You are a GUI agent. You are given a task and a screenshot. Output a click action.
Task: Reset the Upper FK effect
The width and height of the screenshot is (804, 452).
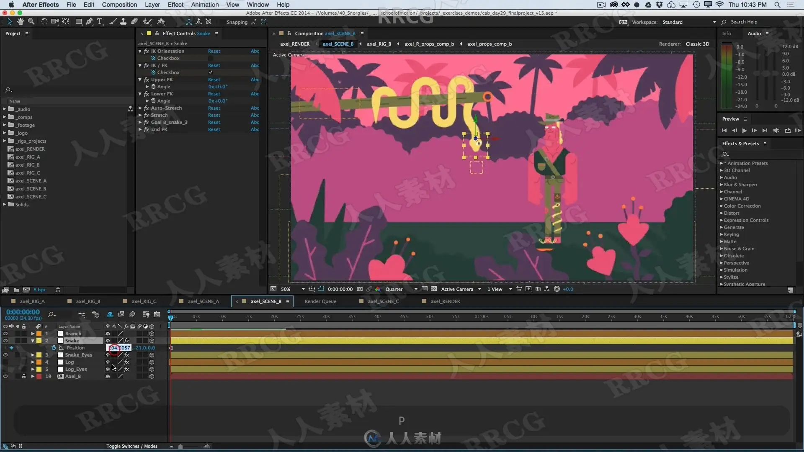[214, 80]
